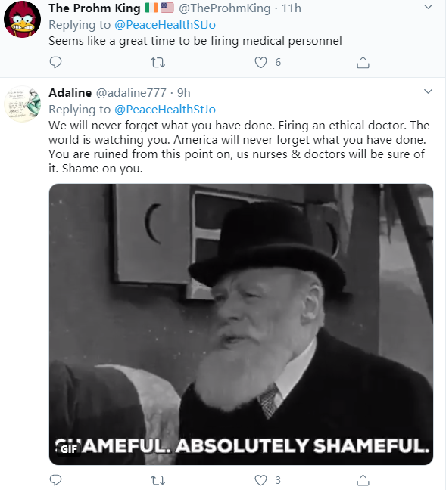This screenshot has width=446, height=490.
Task: Open the @adaline777 handle
Action: [x=131, y=93]
